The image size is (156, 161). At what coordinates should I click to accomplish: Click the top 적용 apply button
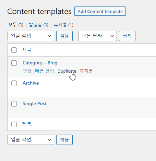(64, 36)
